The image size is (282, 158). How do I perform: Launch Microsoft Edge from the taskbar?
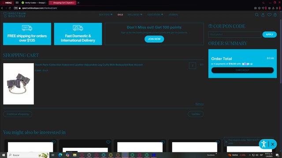[60, 155]
